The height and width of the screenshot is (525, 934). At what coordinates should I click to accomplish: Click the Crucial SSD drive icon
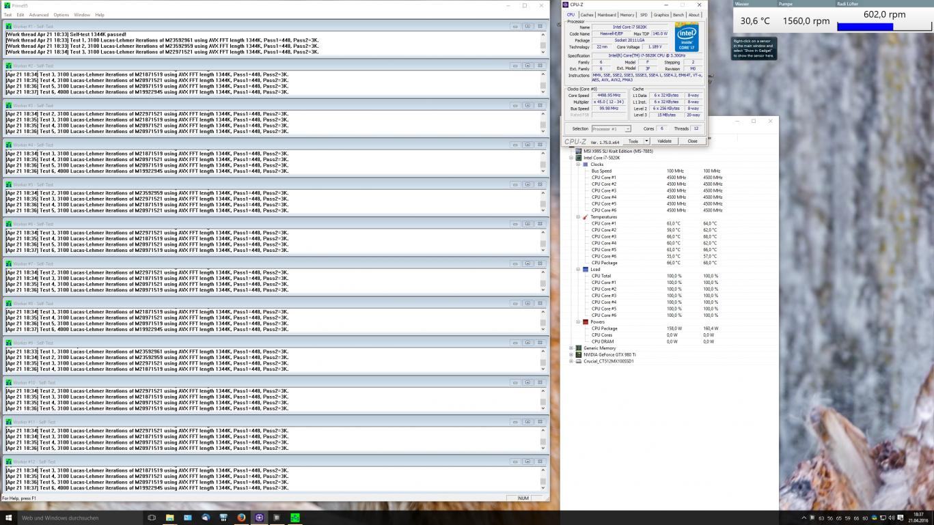tap(579, 361)
